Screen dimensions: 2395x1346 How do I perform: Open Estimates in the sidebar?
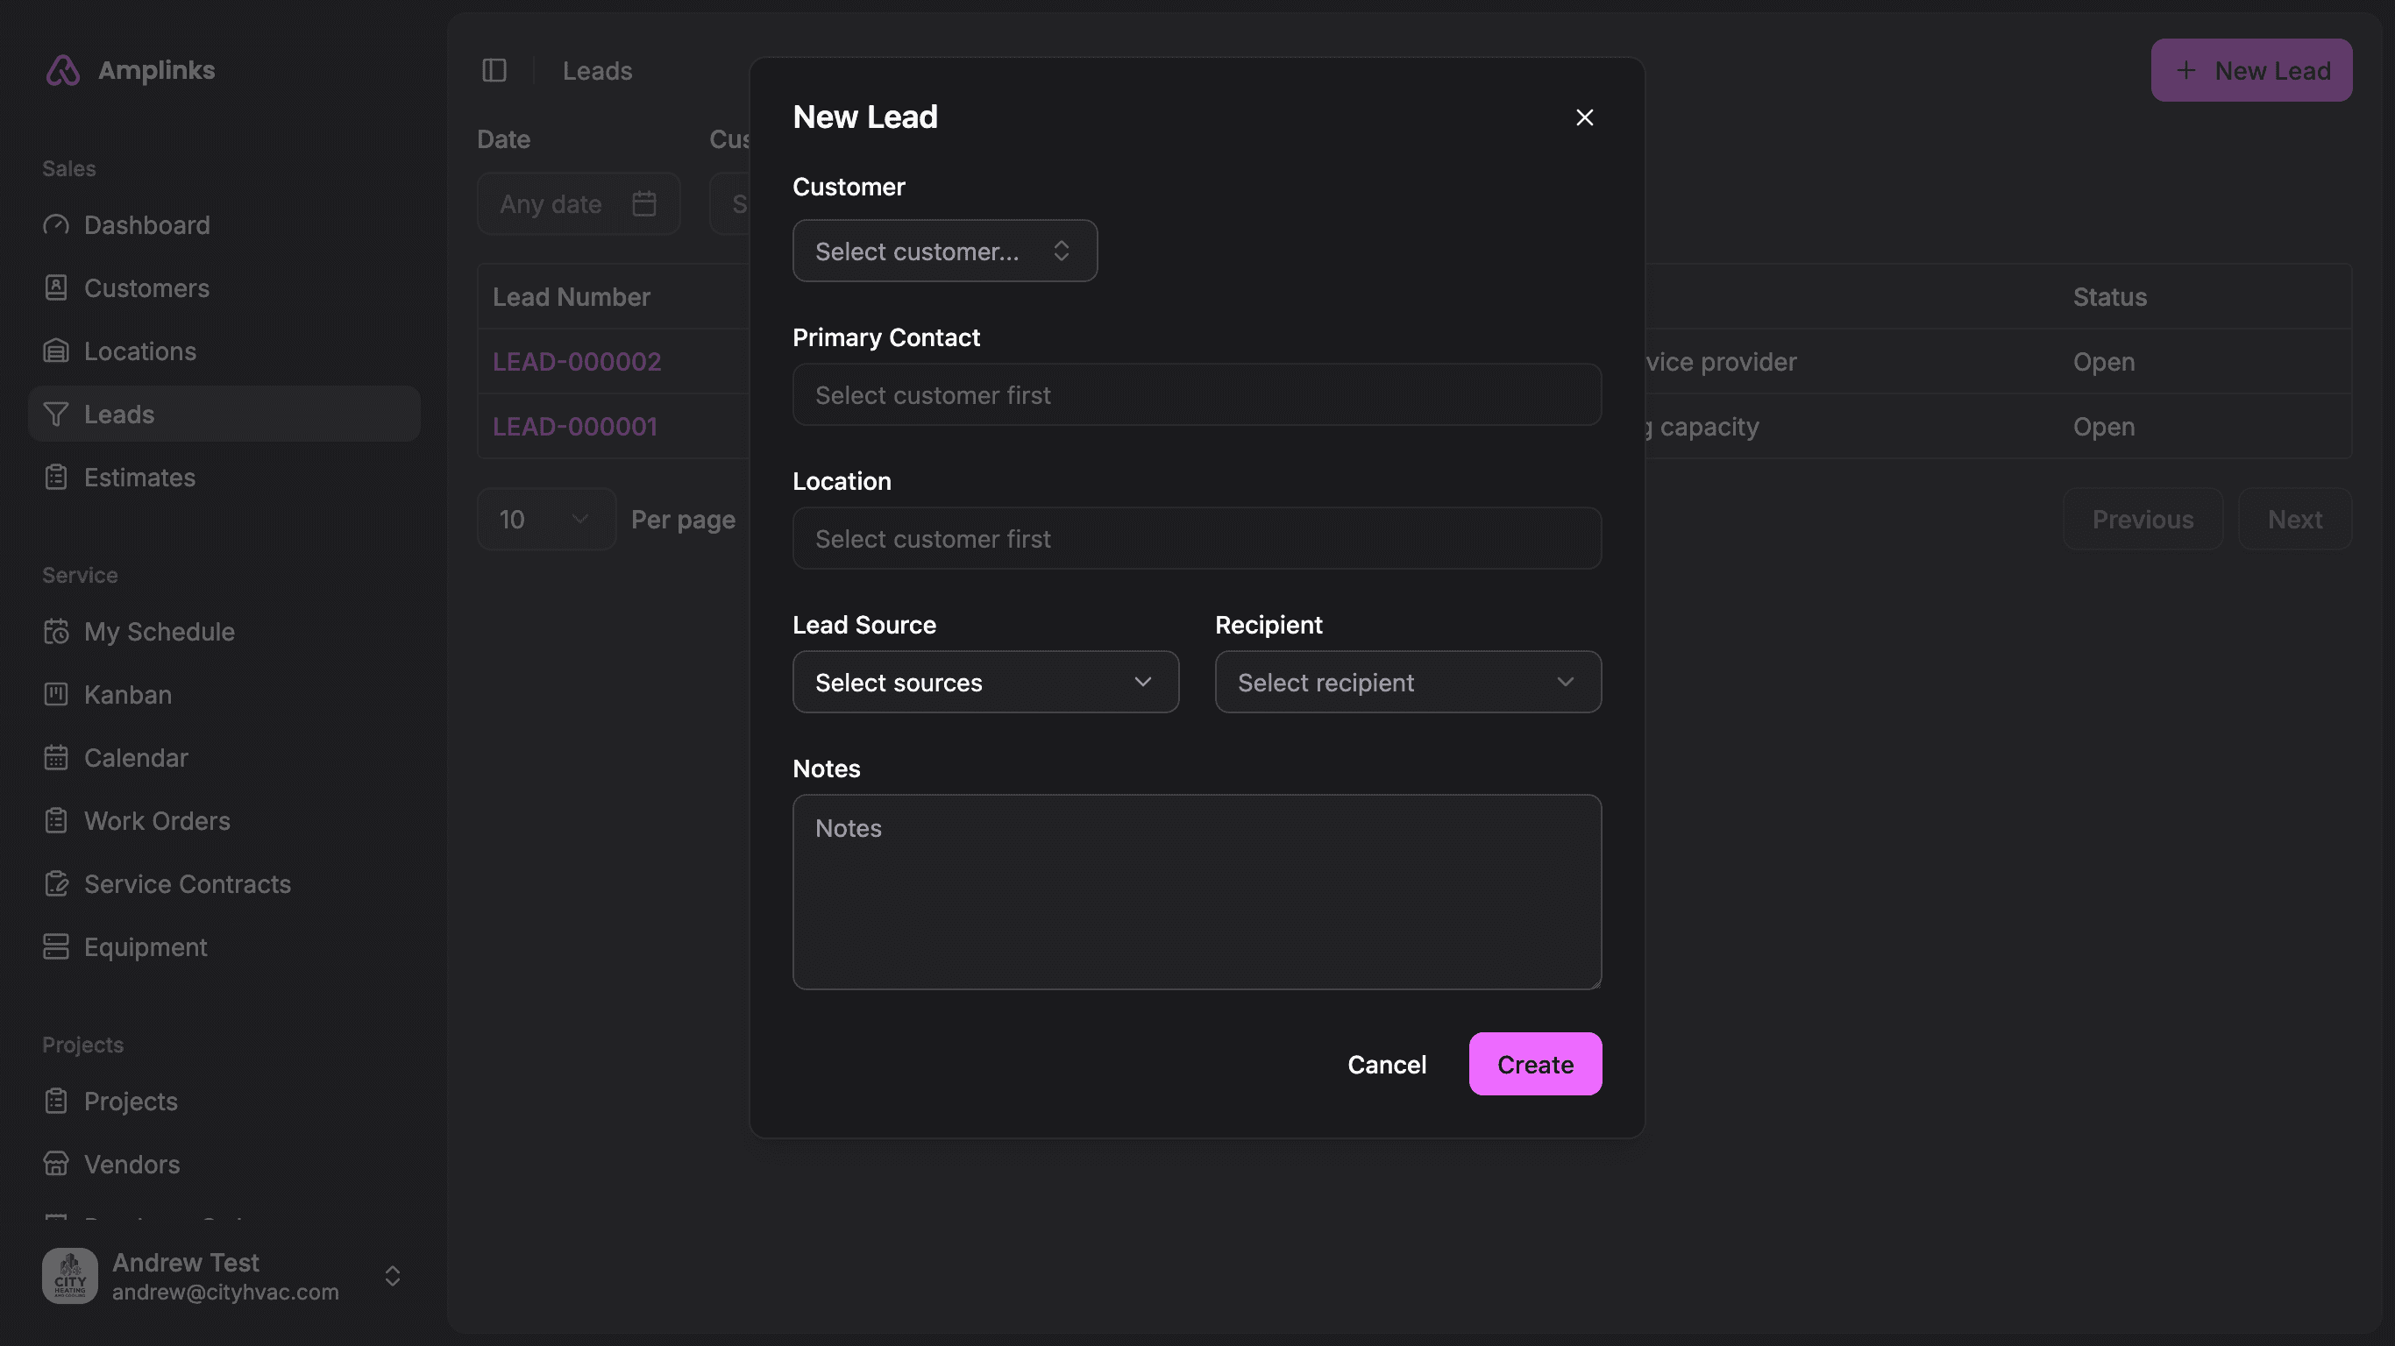(139, 477)
